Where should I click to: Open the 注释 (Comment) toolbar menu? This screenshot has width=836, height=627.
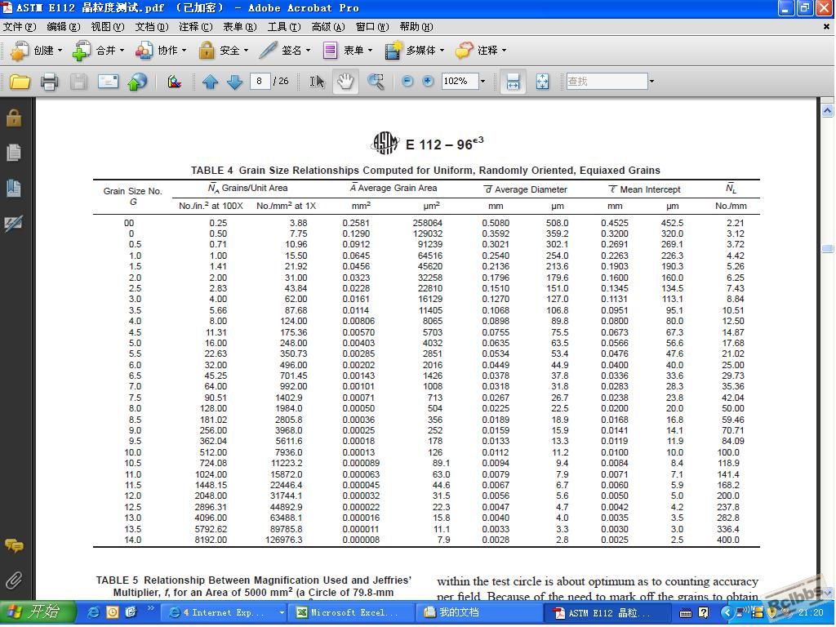[x=481, y=50]
